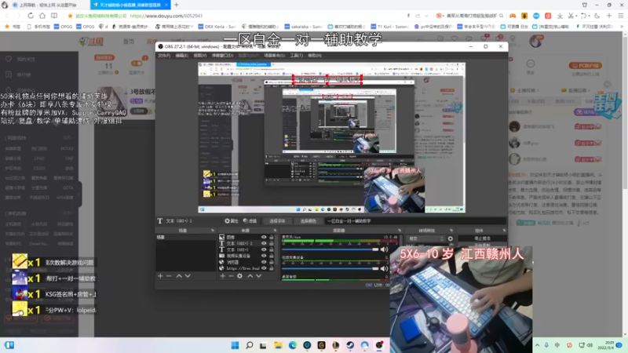Toggle visibility of 文本 (GDI+) 2 source
This screenshot has width=628, height=353.
[x=264, y=243]
